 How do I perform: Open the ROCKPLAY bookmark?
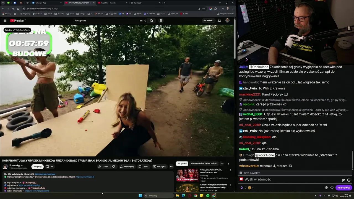(x=149, y=14)
